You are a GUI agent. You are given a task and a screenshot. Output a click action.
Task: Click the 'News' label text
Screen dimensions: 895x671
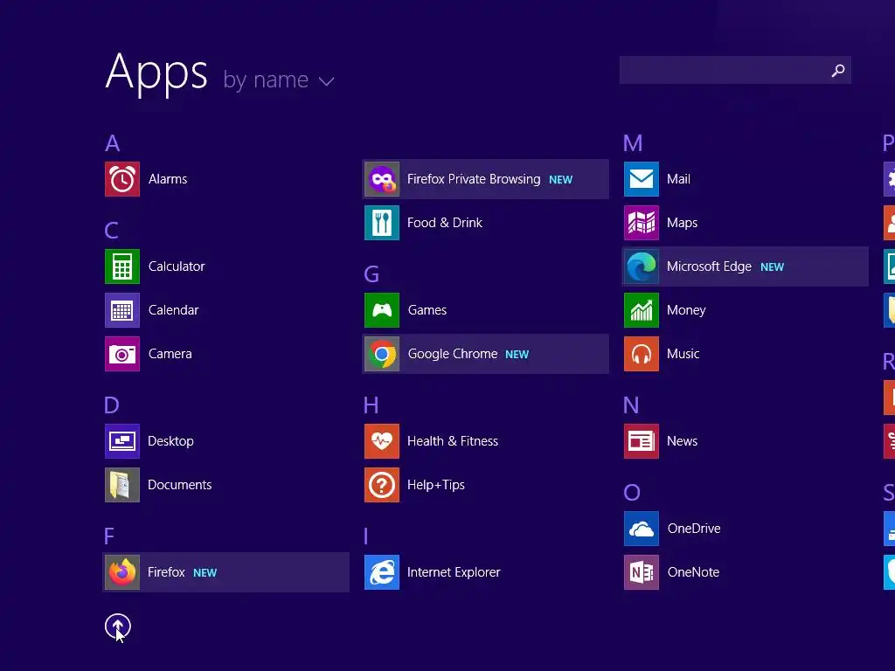coord(682,441)
